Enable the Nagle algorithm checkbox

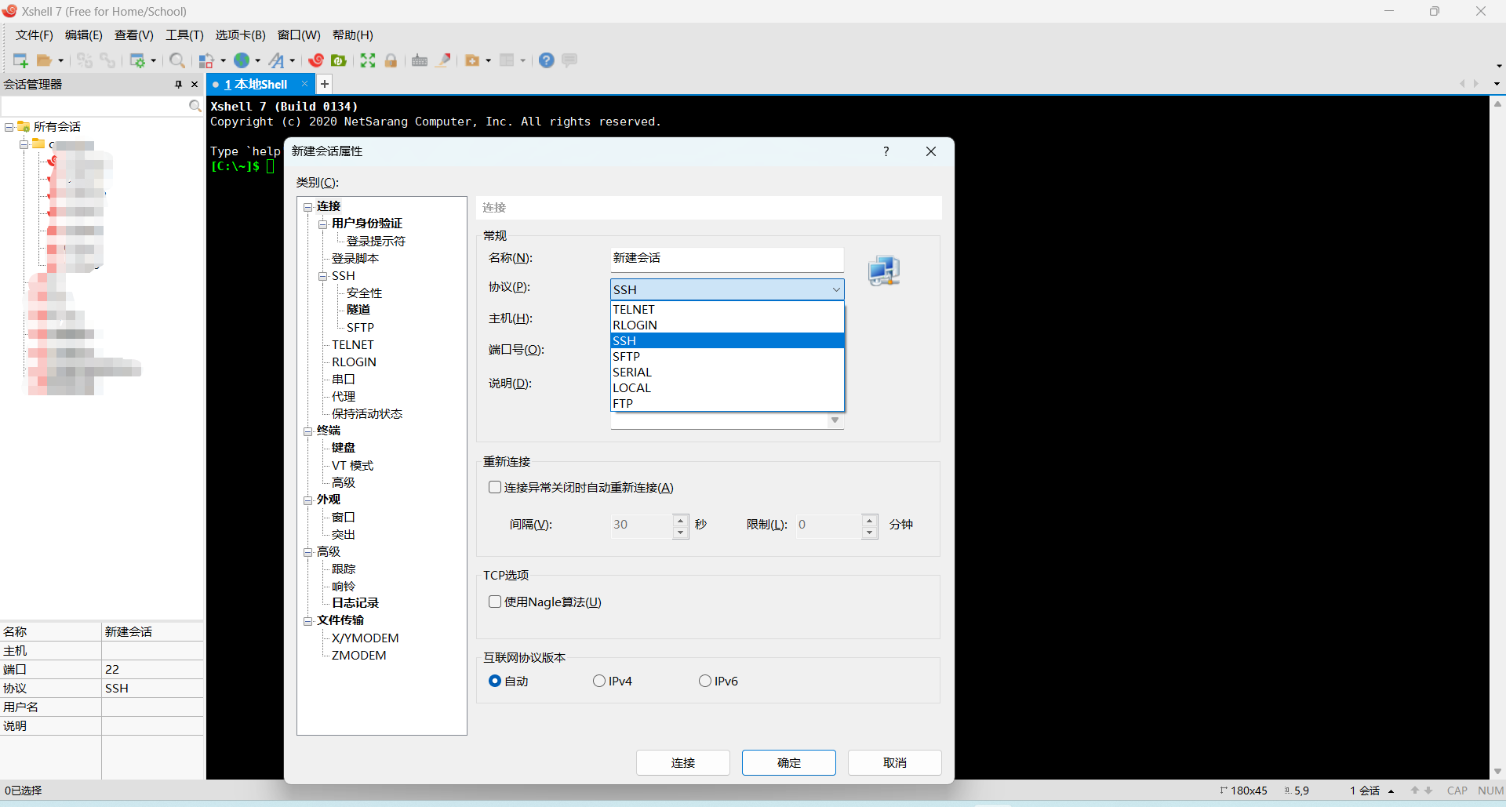click(x=495, y=602)
